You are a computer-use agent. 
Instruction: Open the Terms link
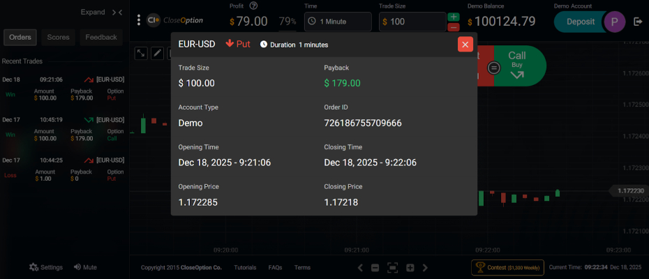[x=302, y=267]
